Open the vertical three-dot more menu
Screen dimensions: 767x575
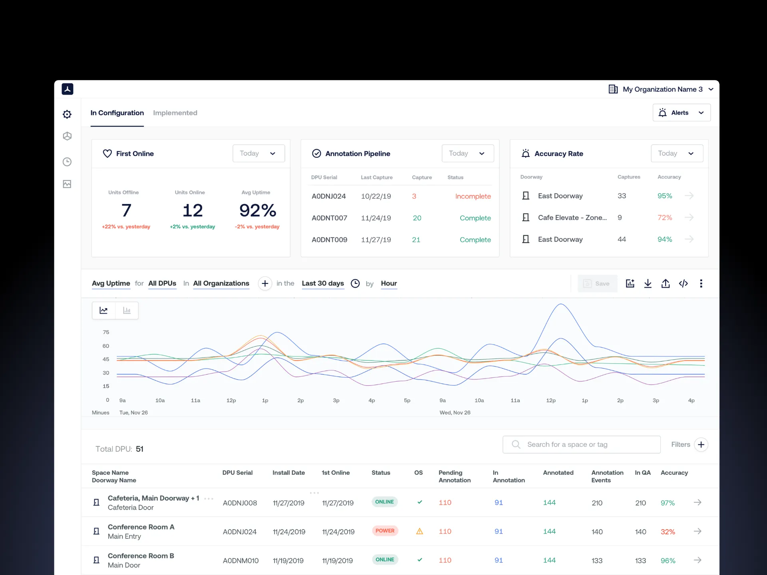(x=701, y=284)
